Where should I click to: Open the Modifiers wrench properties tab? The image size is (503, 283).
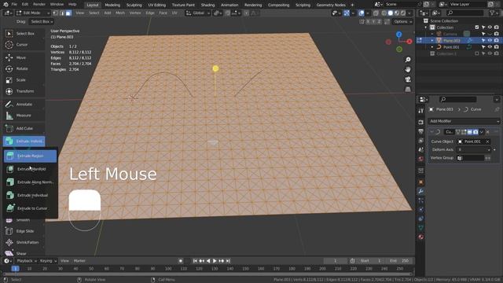421,191
